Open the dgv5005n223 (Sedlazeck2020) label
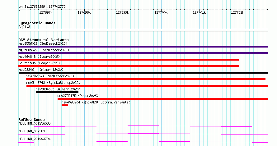277x146 pixels. coord(44,50)
